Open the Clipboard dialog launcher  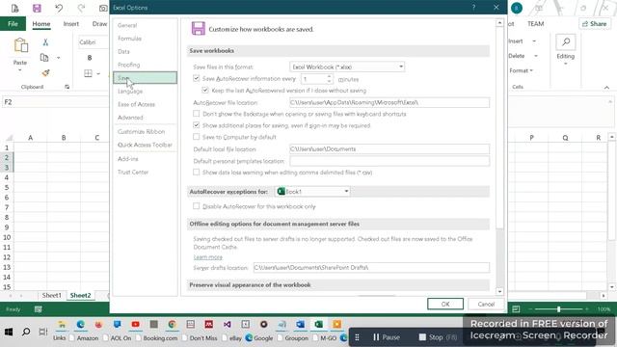click(67, 87)
